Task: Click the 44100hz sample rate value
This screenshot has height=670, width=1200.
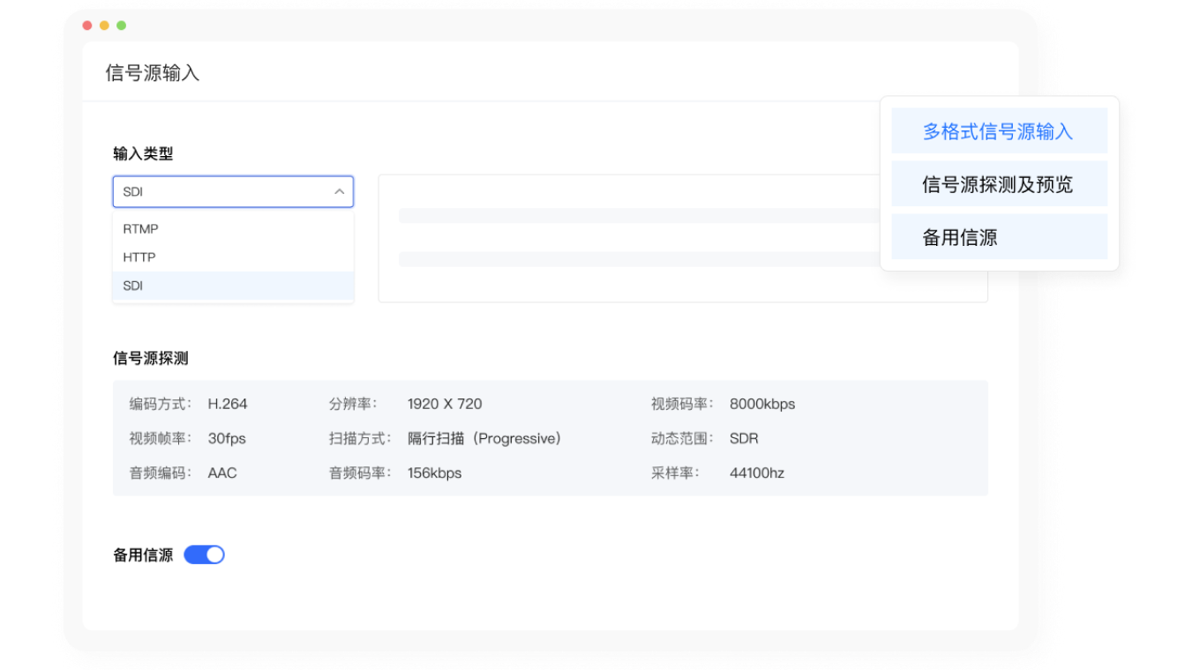Action: point(757,473)
